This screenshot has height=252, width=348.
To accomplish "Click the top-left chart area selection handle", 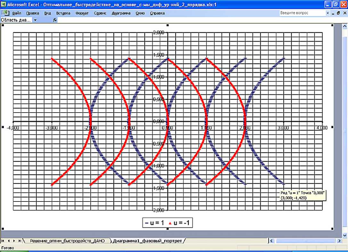I will tap(3, 25).
